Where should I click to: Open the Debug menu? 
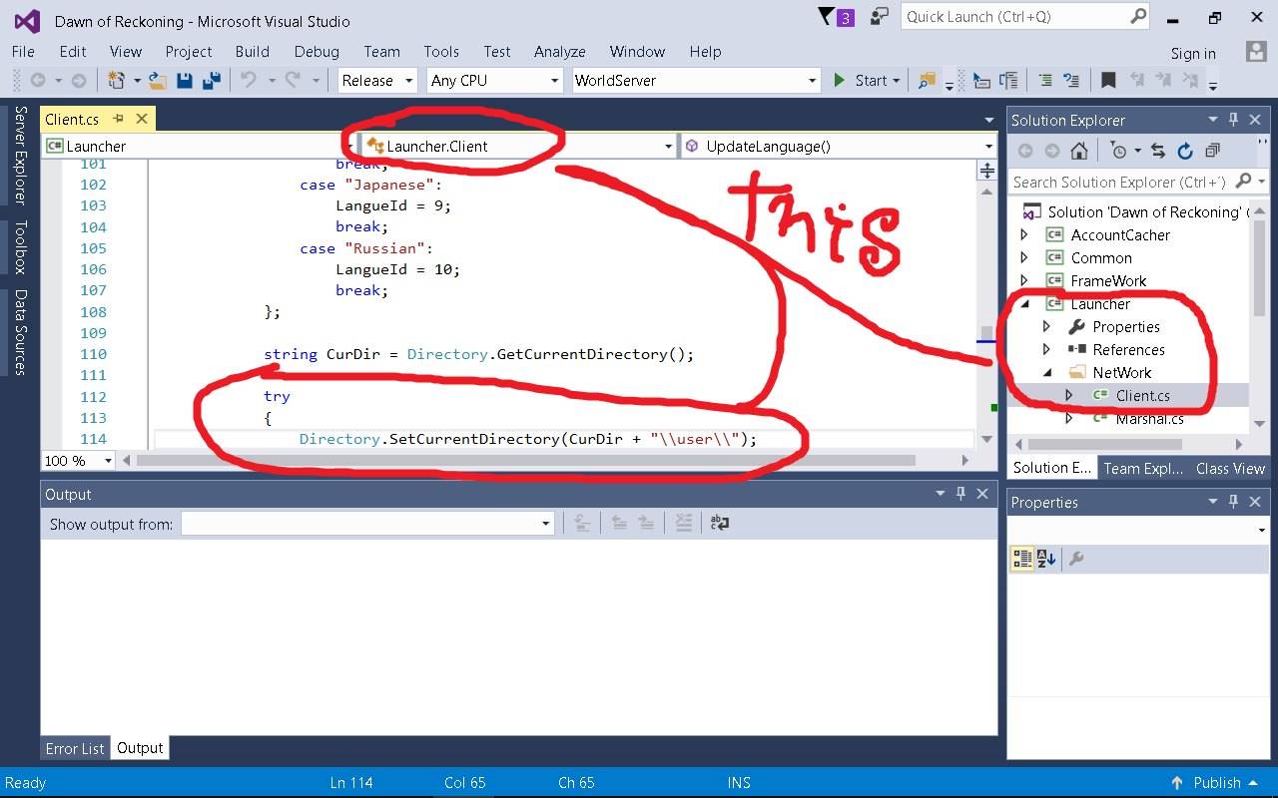pos(317,51)
